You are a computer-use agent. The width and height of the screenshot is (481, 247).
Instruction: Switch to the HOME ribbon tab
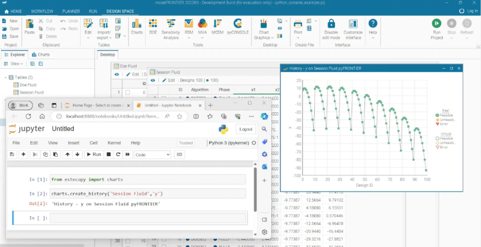[13, 12]
